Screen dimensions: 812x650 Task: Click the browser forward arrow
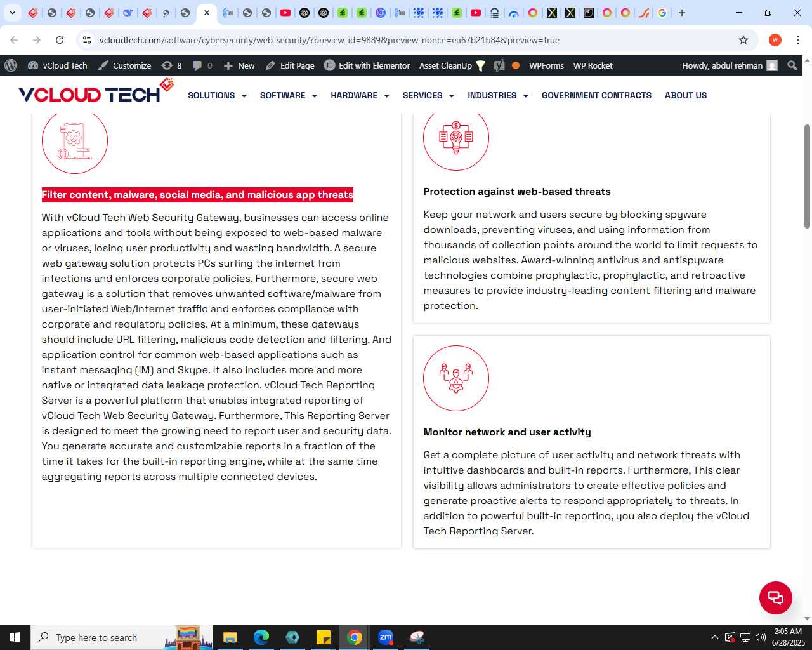(x=37, y=40)
